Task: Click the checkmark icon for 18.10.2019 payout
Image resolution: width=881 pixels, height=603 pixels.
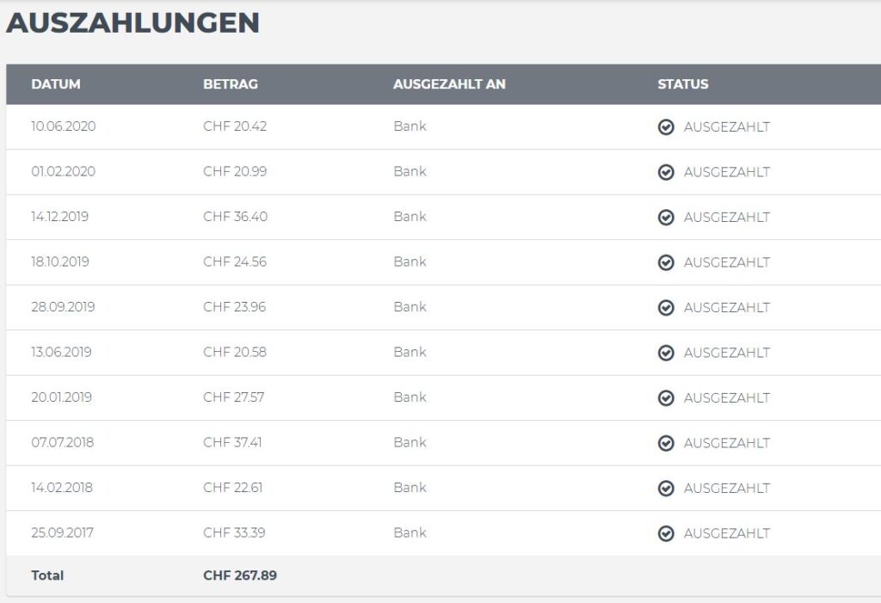Action: pyautogui.click(x=666, y=262)
